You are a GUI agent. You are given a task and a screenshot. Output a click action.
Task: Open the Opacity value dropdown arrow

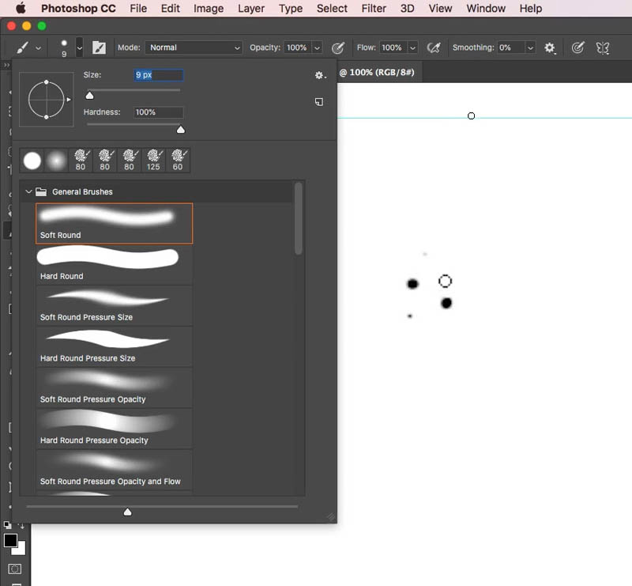tap(318, 47)
